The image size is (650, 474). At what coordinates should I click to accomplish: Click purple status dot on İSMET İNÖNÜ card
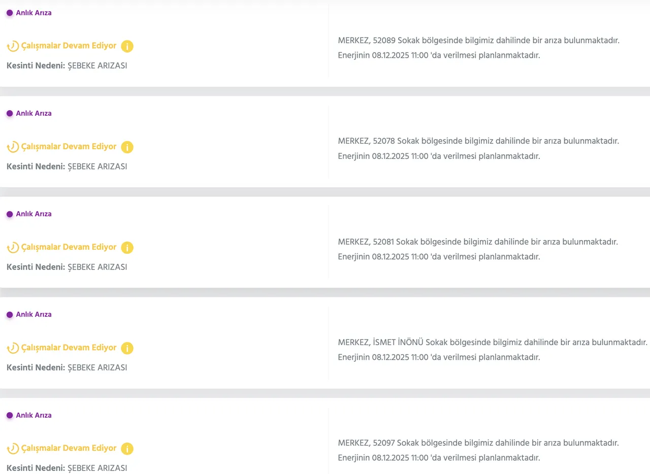tap(10, 315)
